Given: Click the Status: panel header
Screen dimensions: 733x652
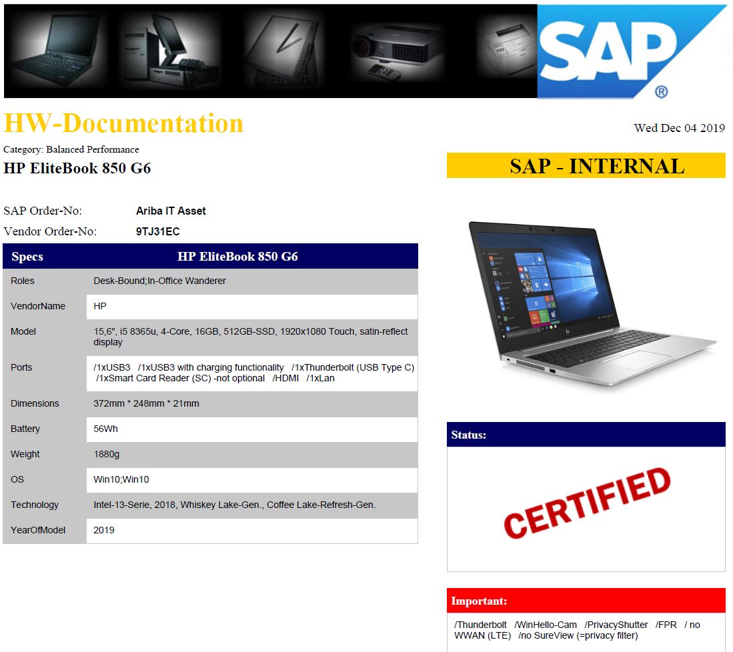Looking at the screenshot, I should click(x=586, y=435).
